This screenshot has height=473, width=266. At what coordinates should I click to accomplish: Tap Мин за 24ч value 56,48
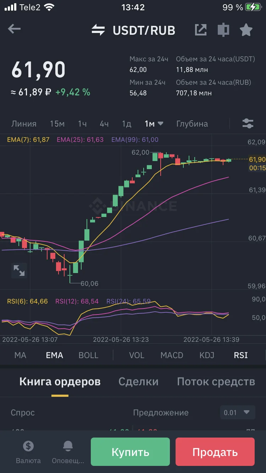coord(138,93)
